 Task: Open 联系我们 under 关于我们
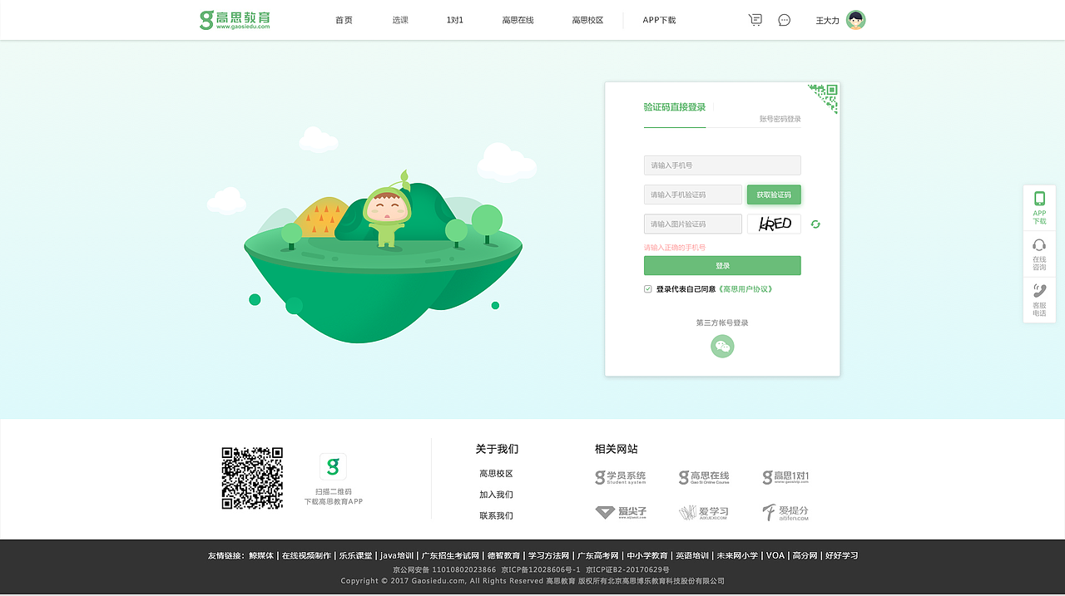(x=496, y=515)
